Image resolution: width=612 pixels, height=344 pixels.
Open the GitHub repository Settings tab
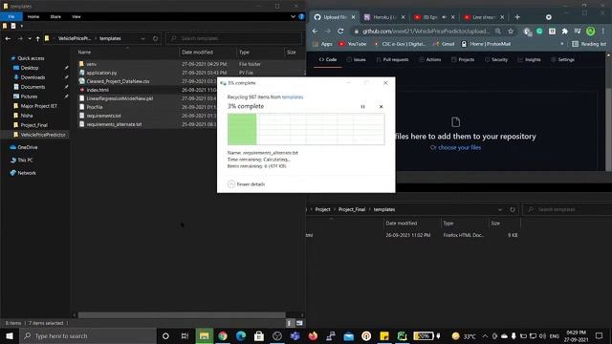pyautogui.click(x=562, y=59)
